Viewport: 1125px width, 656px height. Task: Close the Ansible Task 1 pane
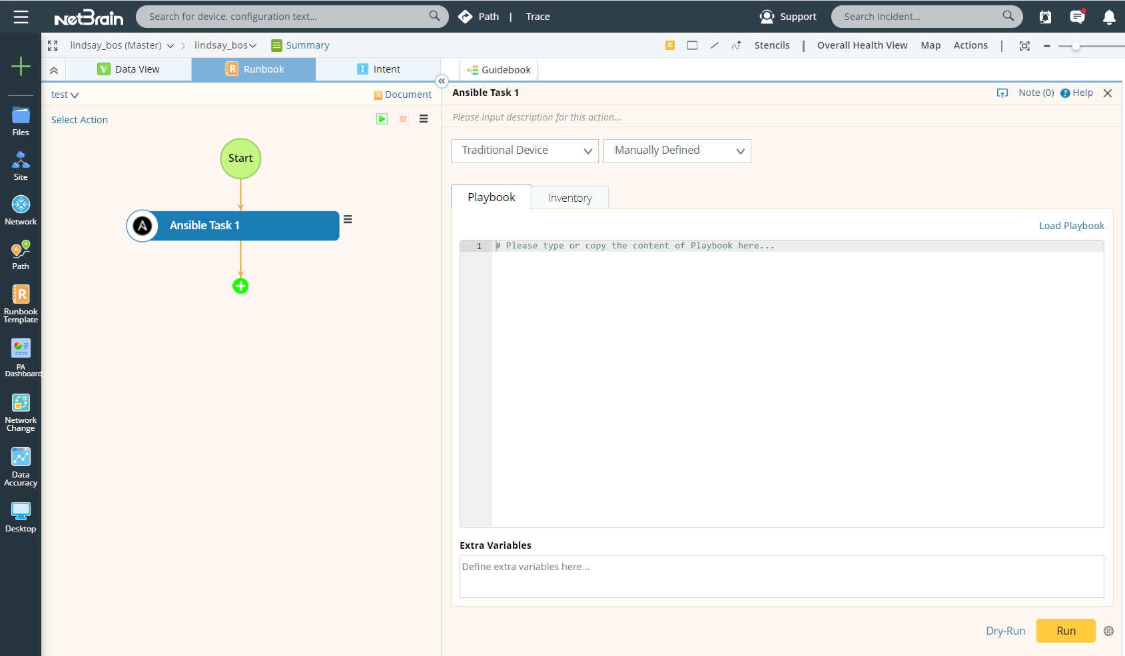[x=1108, y=93]
